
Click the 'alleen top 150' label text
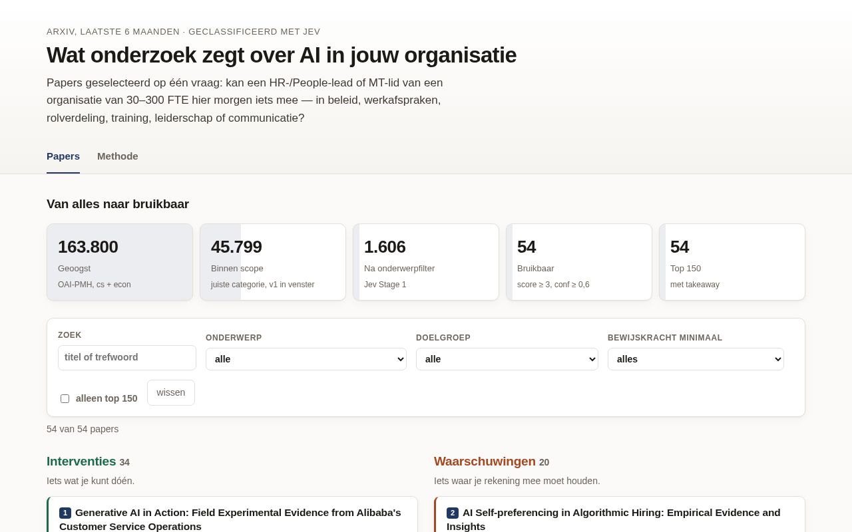tap(106, 398)
